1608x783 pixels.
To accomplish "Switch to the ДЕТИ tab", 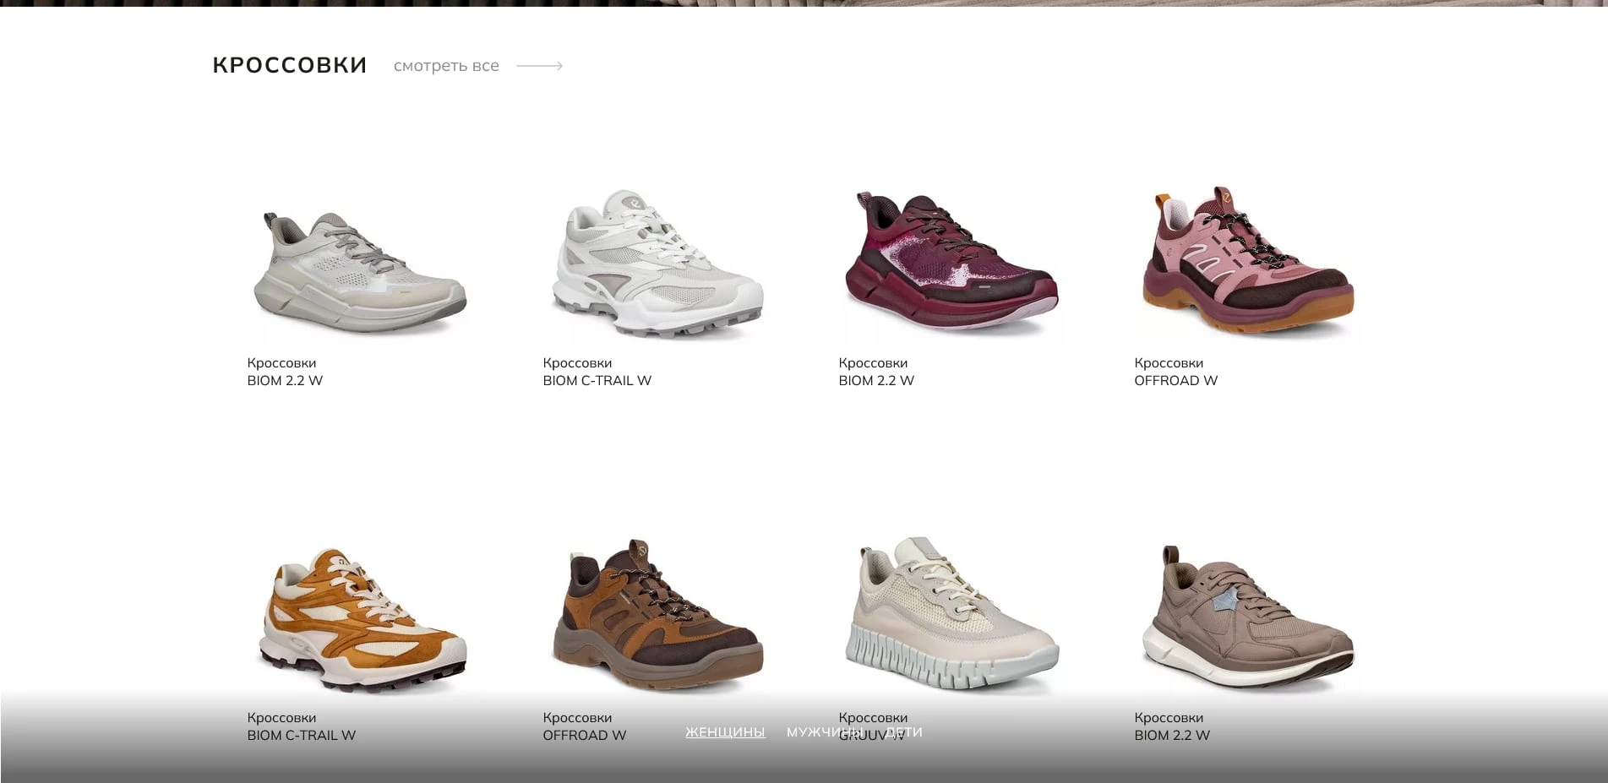I will (904, 732).
